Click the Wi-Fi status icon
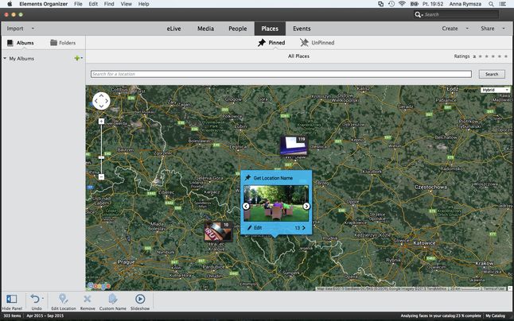Image resolution: width=514 pixels, height=321 pixels. (x=402, y=4)
